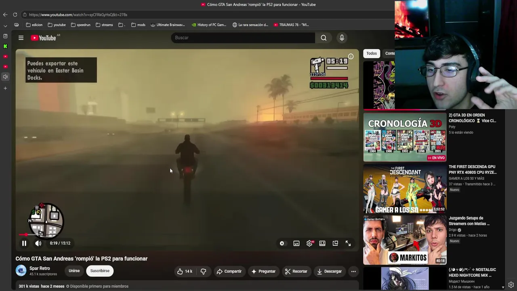Open the green K Kick sidebar icon
This screenshot has height=291, width=517.
click(x=5, y=46)
